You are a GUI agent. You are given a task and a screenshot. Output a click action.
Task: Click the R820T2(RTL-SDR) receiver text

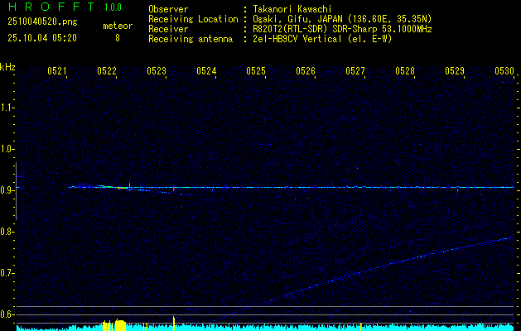point(342,29)
